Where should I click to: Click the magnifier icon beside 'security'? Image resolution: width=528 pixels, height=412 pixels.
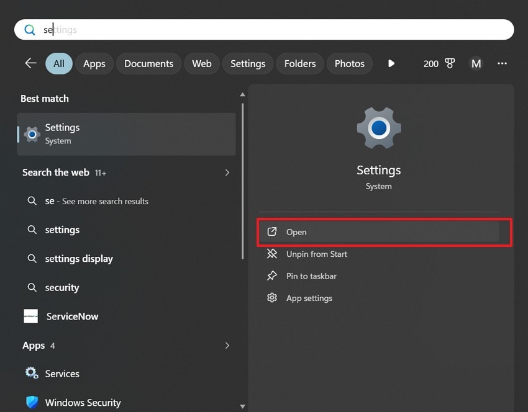[x=32, y=287]
